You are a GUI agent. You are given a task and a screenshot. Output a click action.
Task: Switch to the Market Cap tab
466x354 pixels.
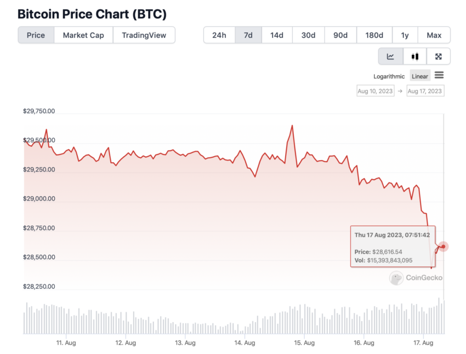83,35
